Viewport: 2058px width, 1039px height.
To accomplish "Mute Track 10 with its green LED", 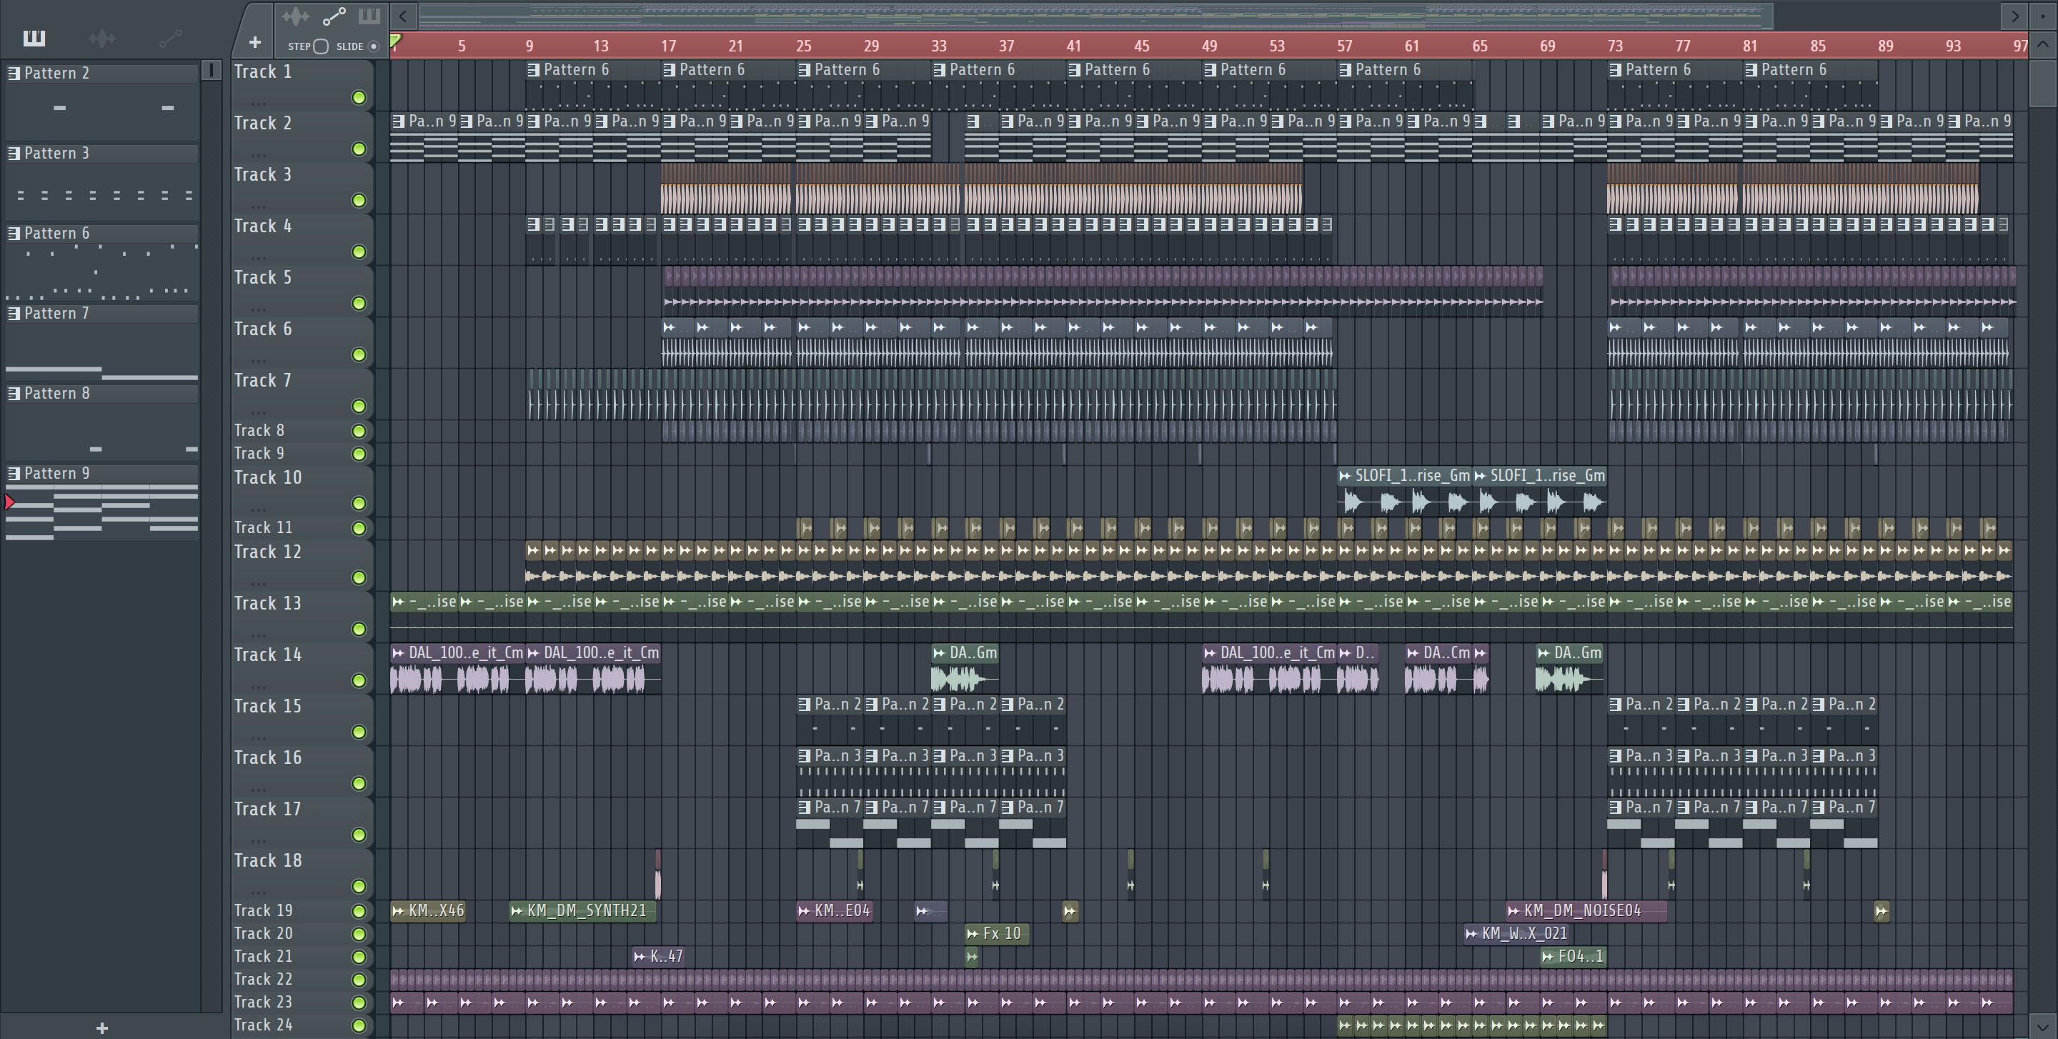I will [x=359, y=503].
